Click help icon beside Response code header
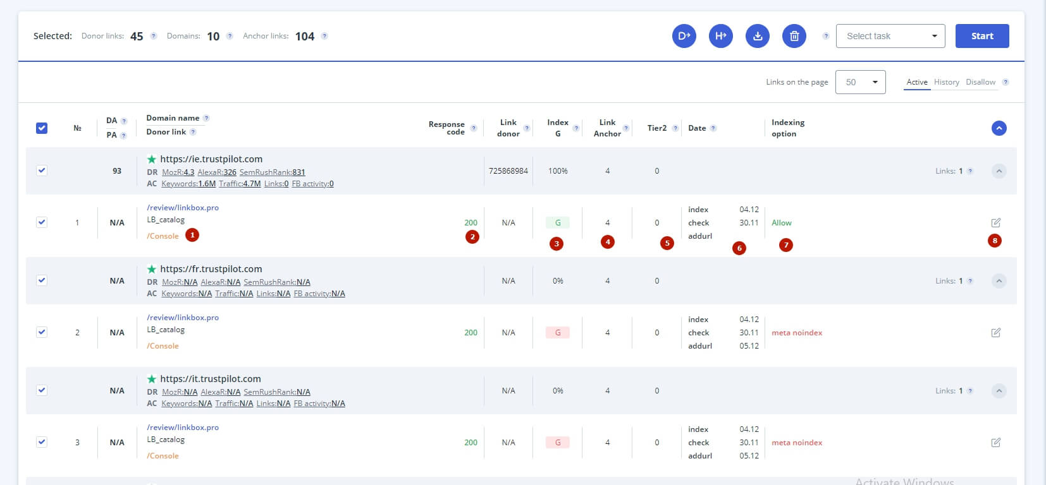The width and height of the screenshot is (1046, 485). click(x=473, y=128)
